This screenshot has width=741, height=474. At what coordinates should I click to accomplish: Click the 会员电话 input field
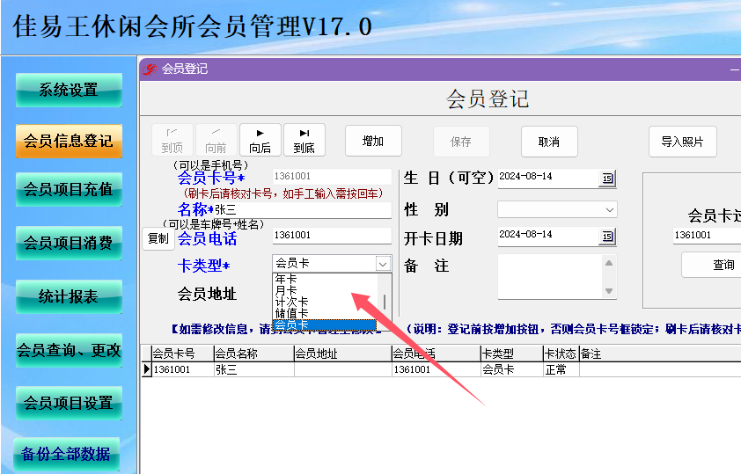pos(332,236)
